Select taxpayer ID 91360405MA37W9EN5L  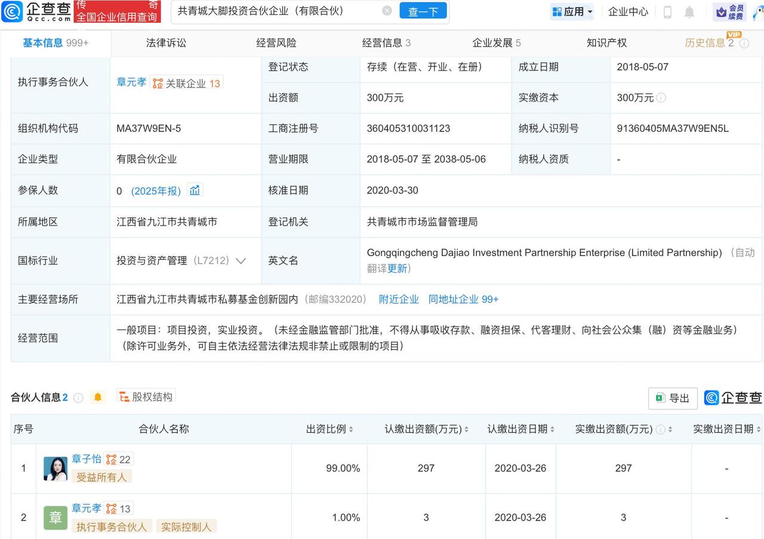pos(673,128)
